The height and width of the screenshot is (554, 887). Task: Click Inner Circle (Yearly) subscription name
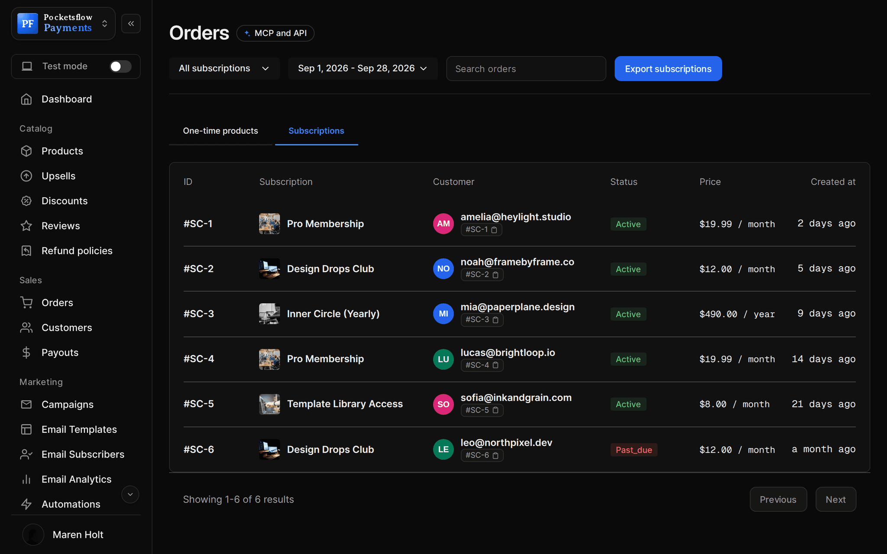[x=333, y=314]
